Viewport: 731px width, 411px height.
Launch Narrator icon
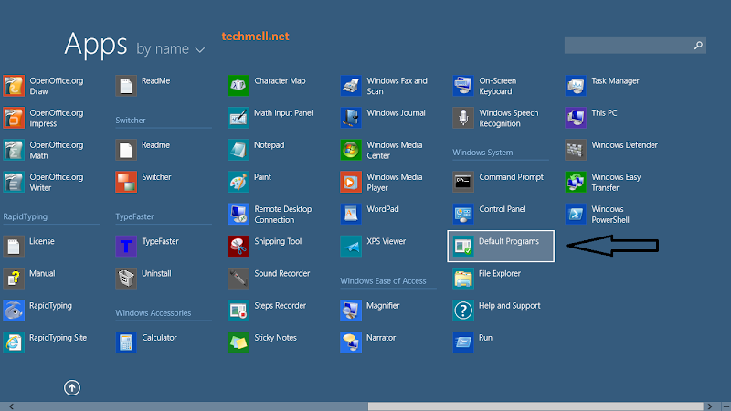tap(351, 343)
